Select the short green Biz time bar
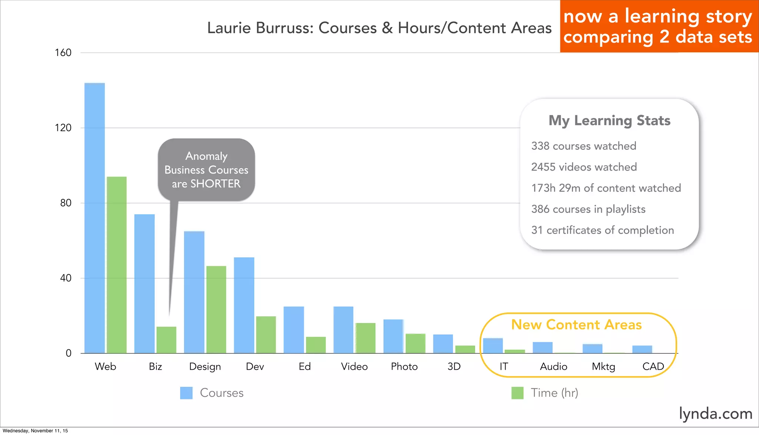This screenshot has height=435, width=759. pyautogui.click(x=166, y=340)
